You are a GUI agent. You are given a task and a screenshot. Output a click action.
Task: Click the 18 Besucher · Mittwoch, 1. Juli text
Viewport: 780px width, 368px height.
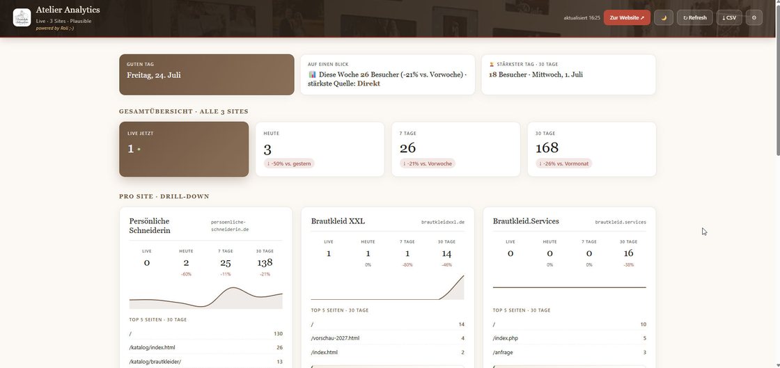coord(536,74)
